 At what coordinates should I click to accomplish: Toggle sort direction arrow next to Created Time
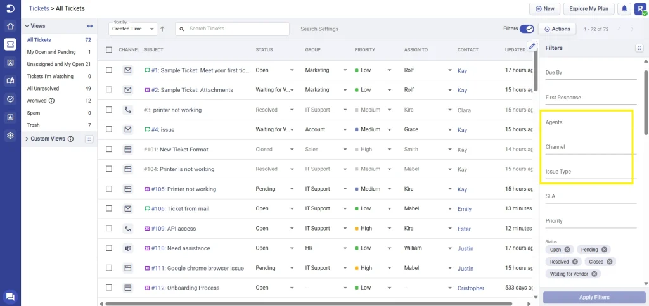(x=162, y=29)
